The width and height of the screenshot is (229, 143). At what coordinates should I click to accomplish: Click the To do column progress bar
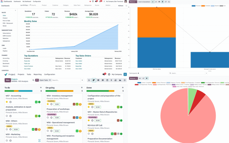pyautogui.click(x=18, y=91)
